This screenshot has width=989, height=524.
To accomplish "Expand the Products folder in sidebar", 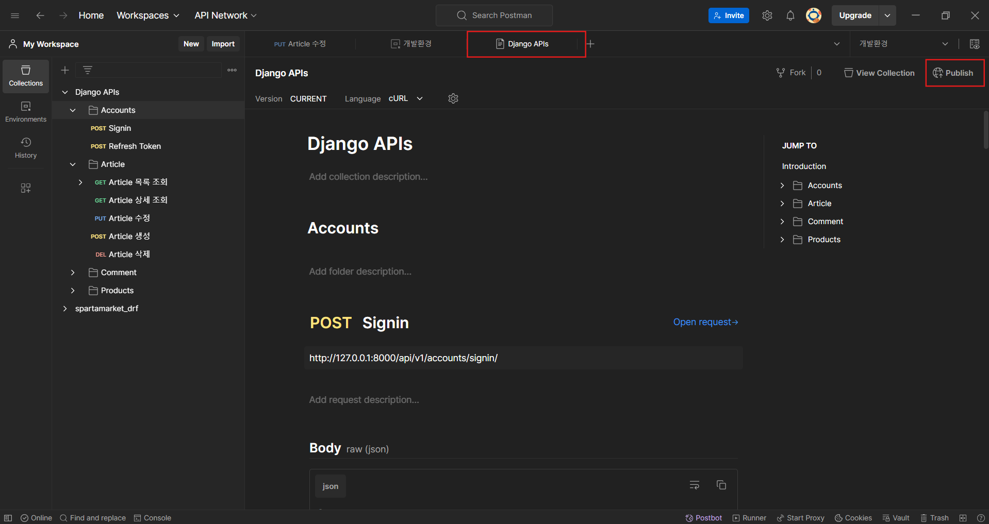I will coord(73,291).
